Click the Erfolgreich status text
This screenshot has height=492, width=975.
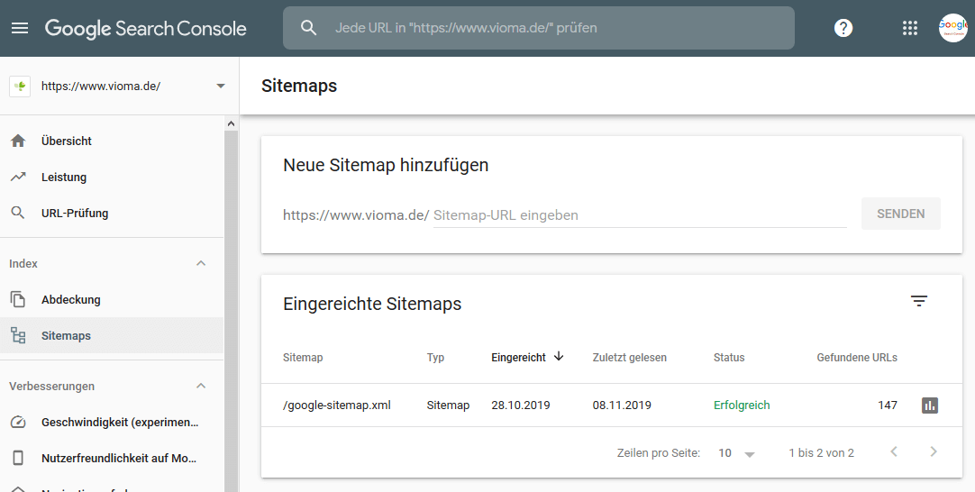pyautogui.click(x=742, y=405)
